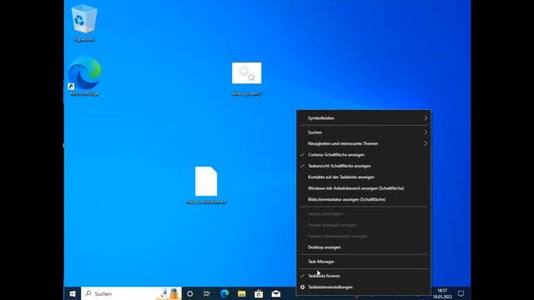Viewport: 534px width, 300px height.
Task: Click the gear icon beside Taskleisteneinstellungen
Action: click(302, 287)
